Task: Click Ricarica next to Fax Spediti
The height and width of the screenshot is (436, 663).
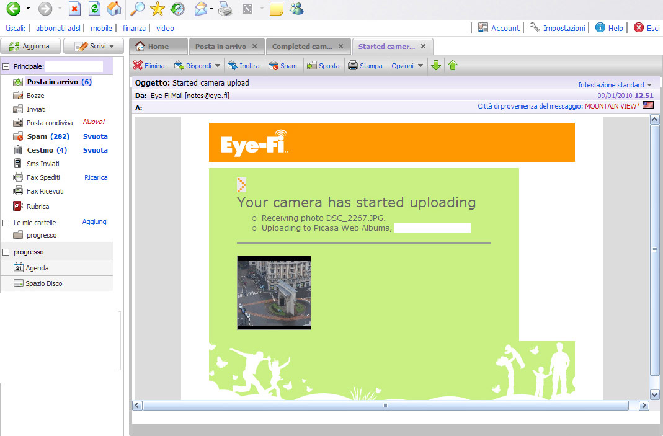Action: tap(96, 177)
